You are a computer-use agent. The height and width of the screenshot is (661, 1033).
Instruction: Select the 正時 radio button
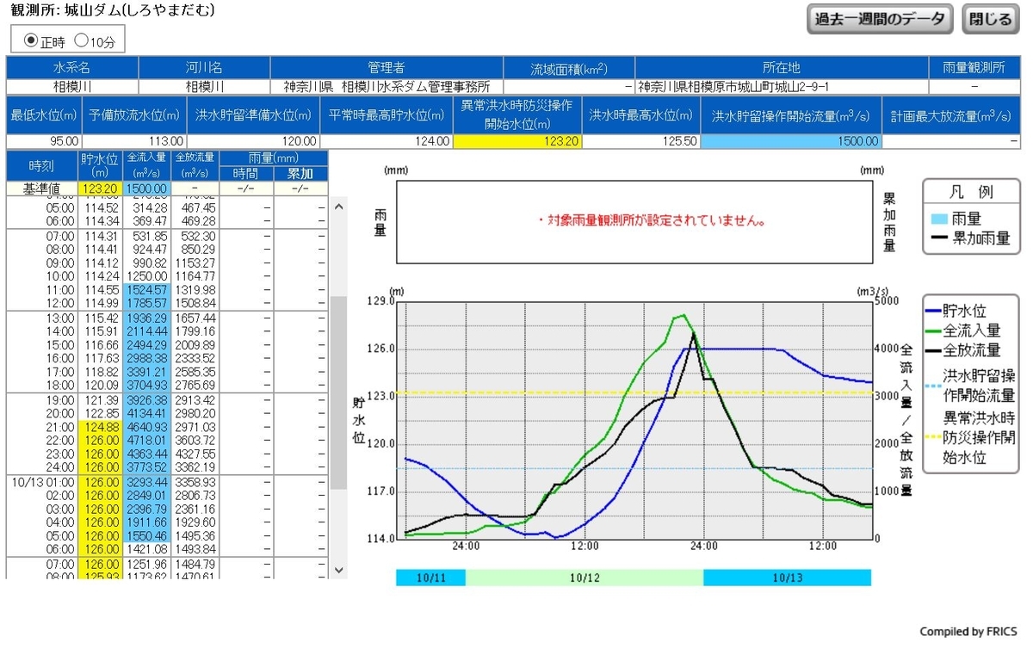(31, 40)
